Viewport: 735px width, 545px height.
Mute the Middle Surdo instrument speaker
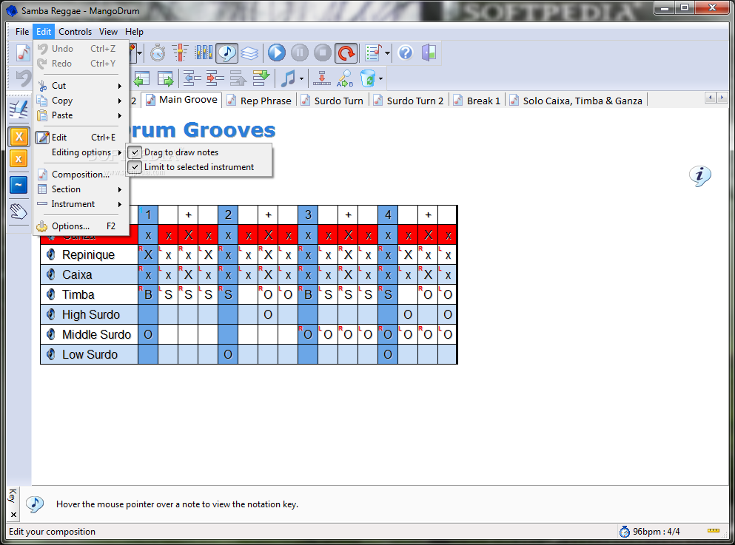(51, 334)
